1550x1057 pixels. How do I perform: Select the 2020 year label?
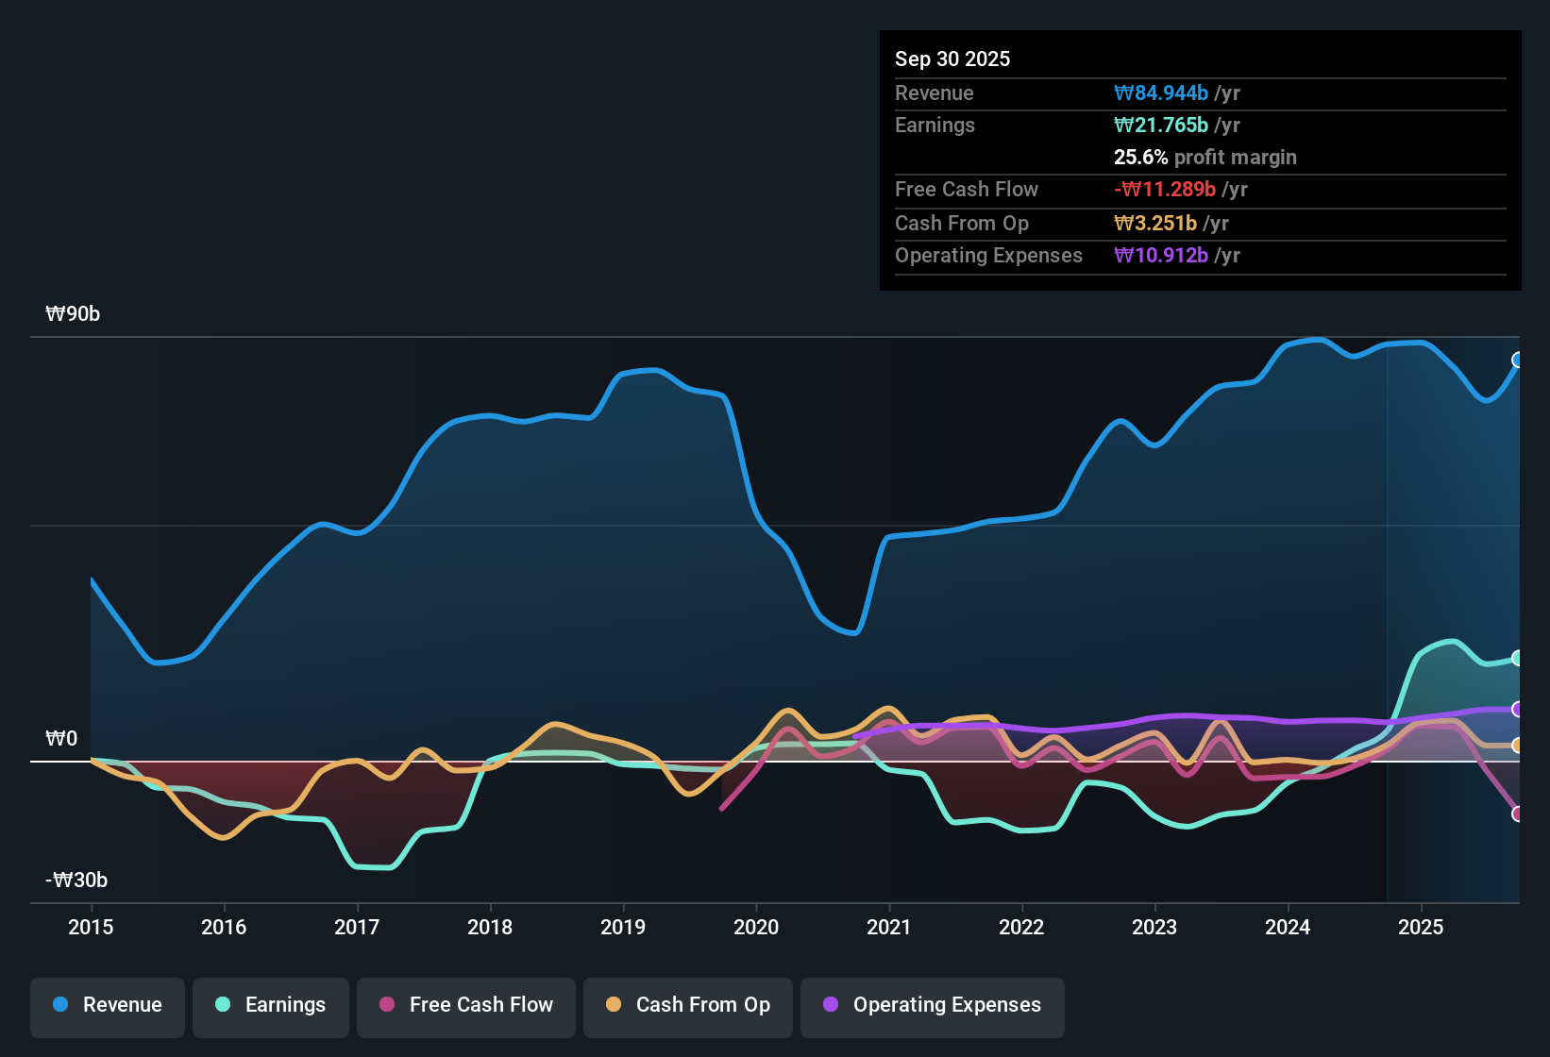point(756,929)
